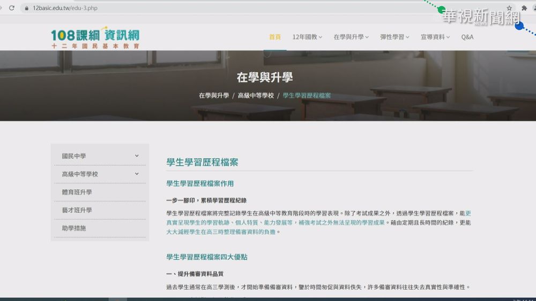Expand the 12年國教 dropdown menu

click(307, 37)
